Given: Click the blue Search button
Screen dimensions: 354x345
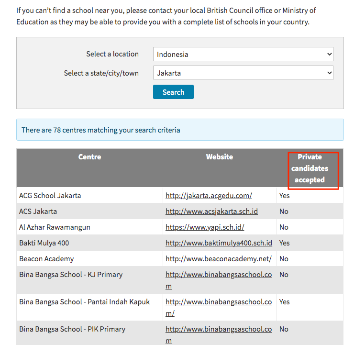Looking at the screenshot, I should tap(173, 92).
